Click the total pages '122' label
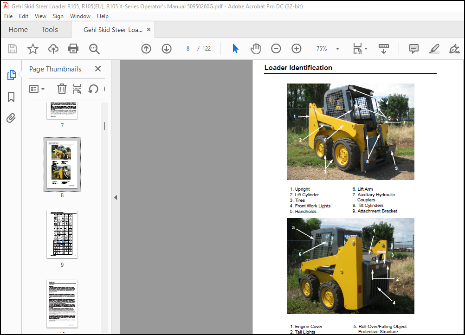Viewport: 465px width, 335px height. pos(207,49)
